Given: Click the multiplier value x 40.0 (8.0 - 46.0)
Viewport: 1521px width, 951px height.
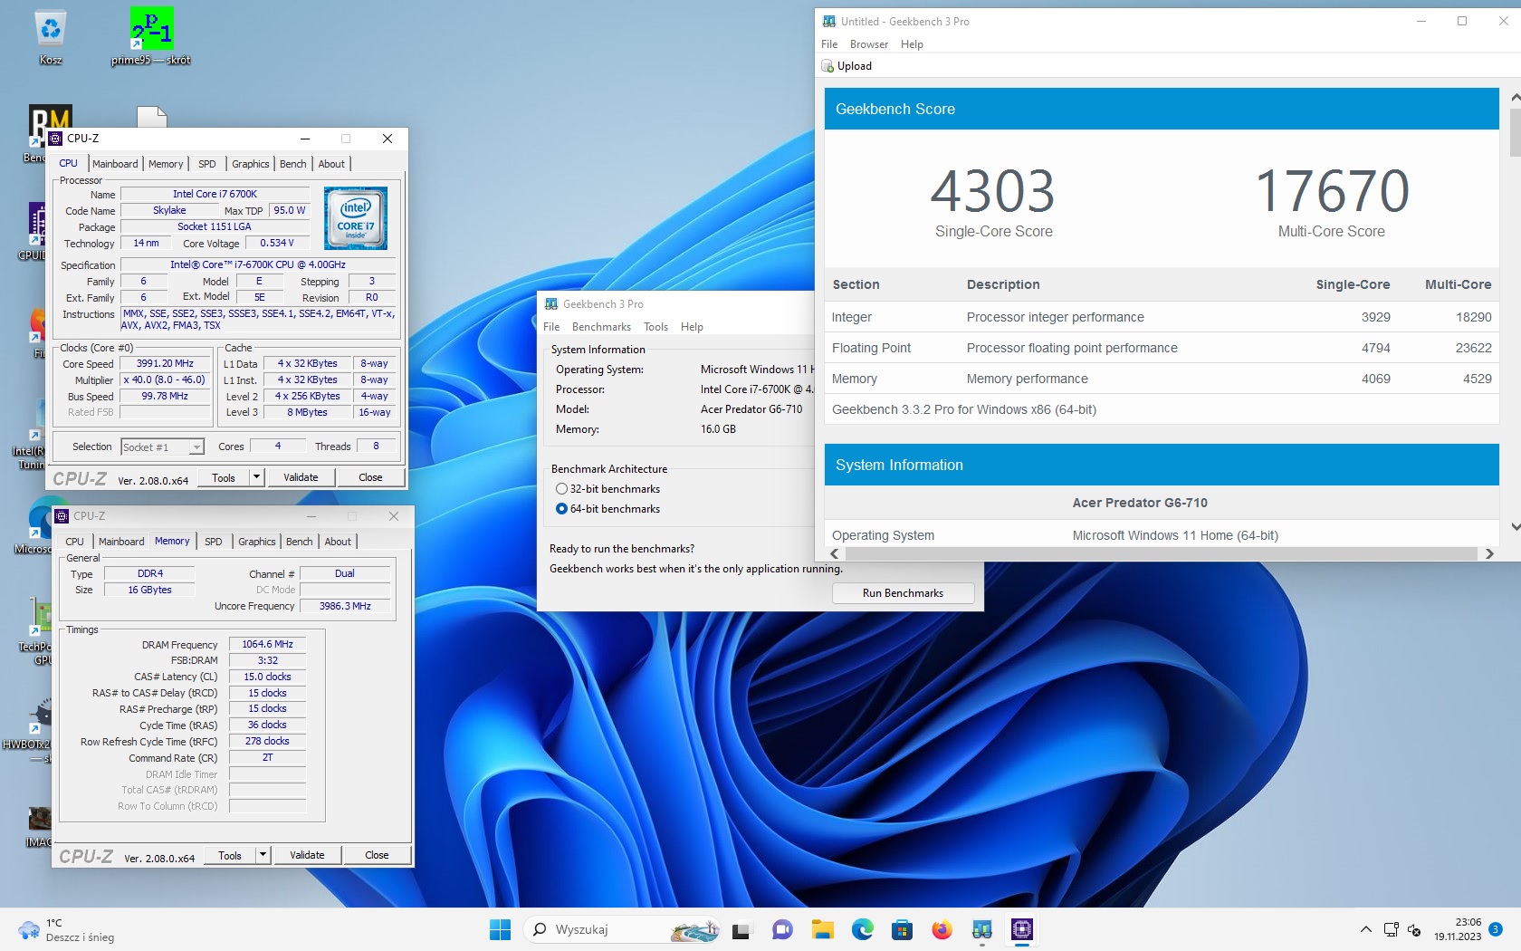Looking at the screenshot, I should (165, 379).
